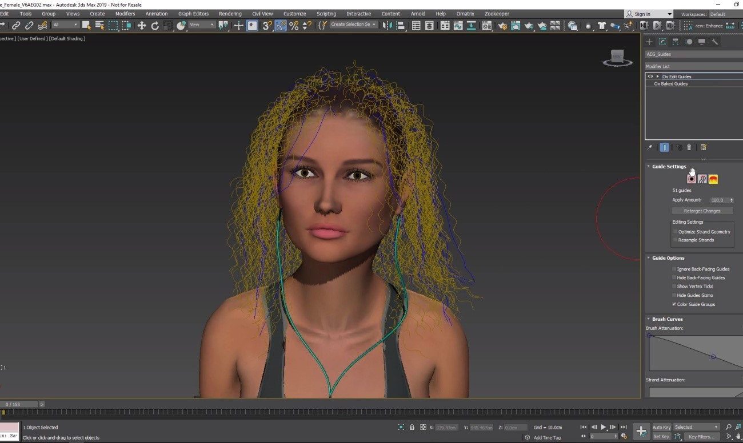The height and width of the screenshot is (443, 743).
Task: Open Select by Name tool
Action: (x=99, y=25)
